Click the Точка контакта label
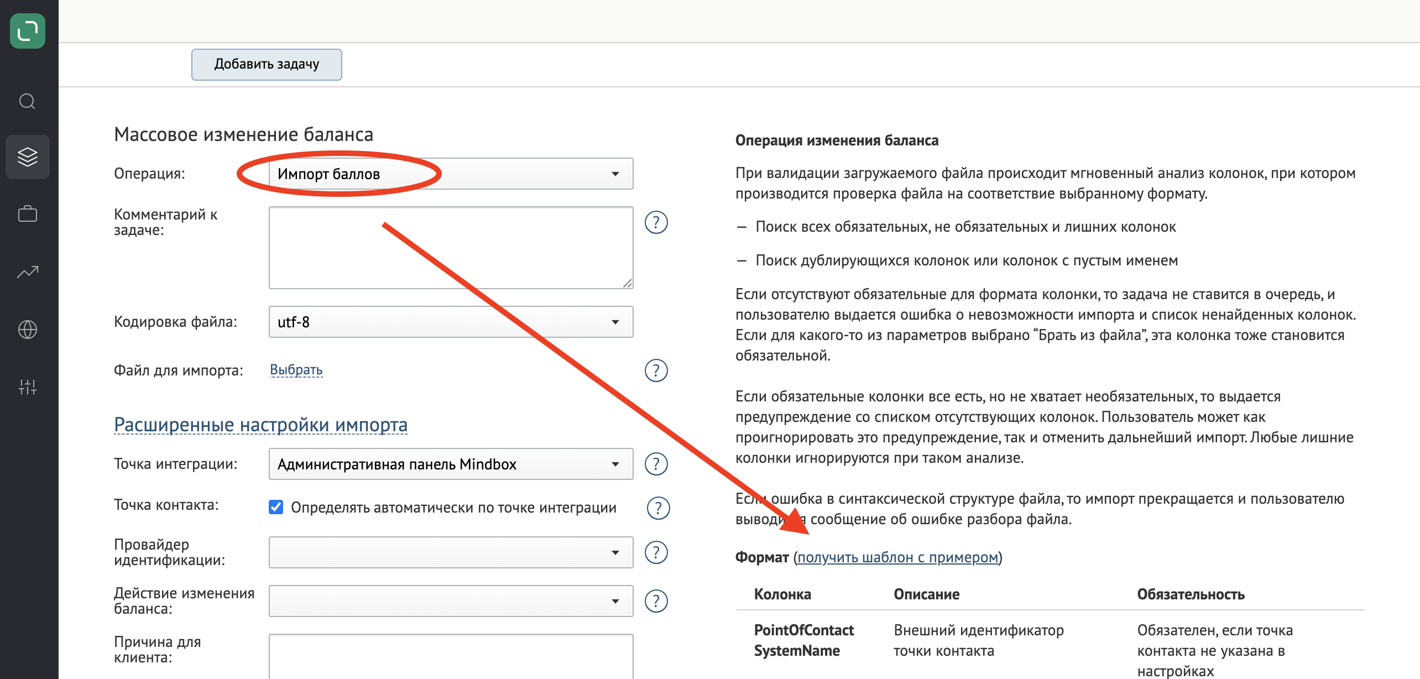This screenshot has height=679, width=1420. 166,505
